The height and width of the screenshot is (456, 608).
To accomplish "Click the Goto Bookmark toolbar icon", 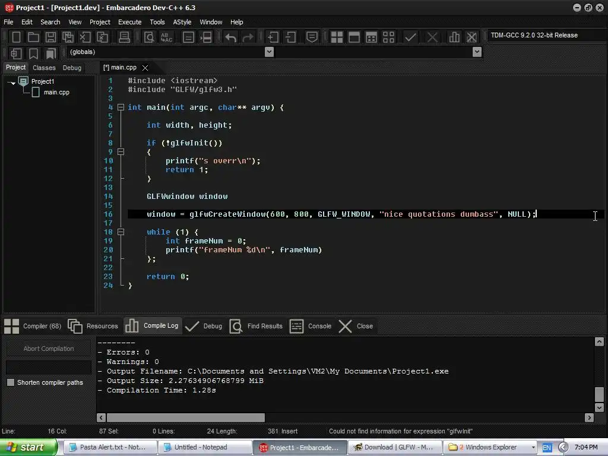I will [51, 53].
